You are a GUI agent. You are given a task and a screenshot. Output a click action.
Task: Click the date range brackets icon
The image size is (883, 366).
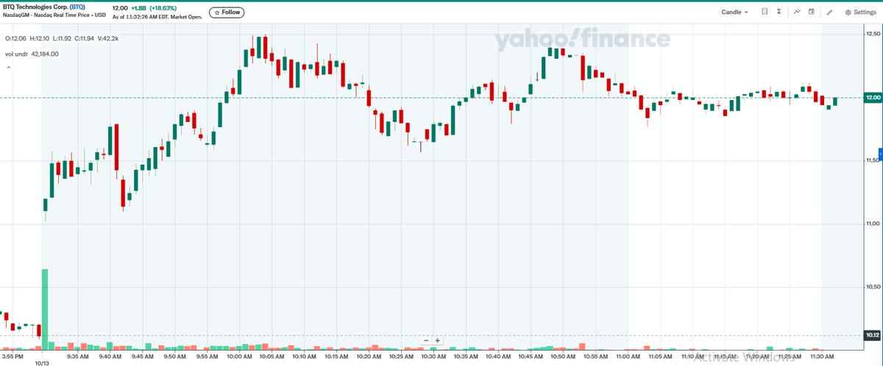[765, 12]
